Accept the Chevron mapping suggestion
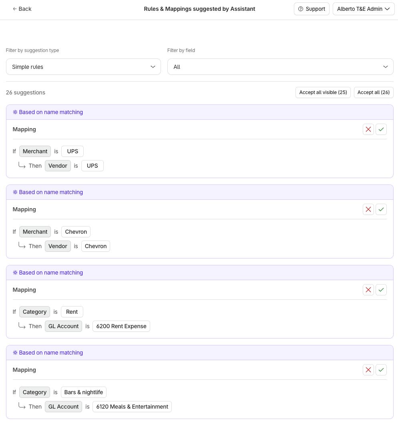398x423 pixels. [x=381, y=209]
